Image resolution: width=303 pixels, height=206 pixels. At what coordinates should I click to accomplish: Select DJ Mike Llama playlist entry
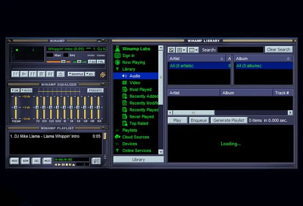[x=55, y=136]
